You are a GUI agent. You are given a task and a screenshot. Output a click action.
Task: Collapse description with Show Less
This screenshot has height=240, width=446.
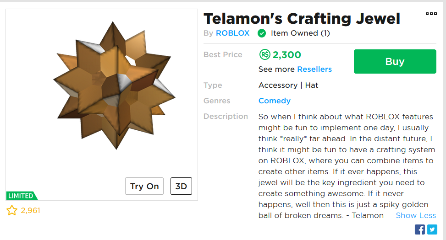tap(416, 215)
